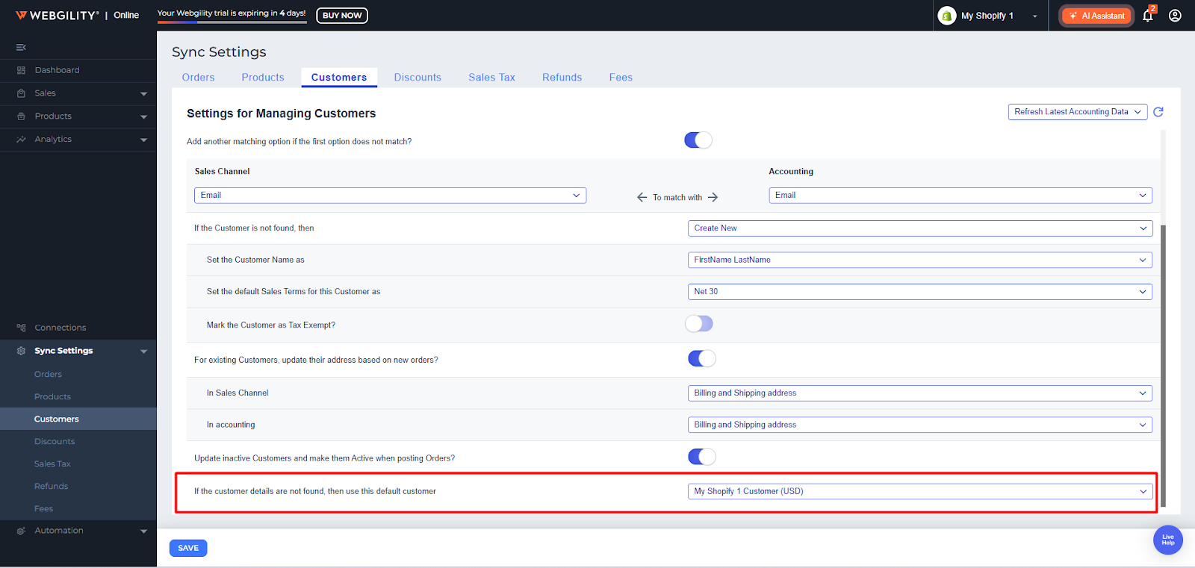Viewport: 1195px width, 568px height.
Task: Click the Dashboard grid icon
Action: [x=21, y=70]
